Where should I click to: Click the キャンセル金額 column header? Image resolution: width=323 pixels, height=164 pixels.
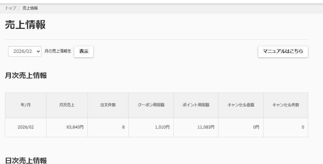coord(241,105)
